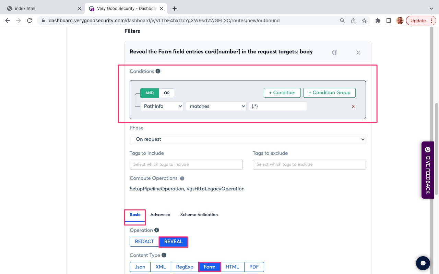Close the index.html tab
439x274 pixels.
click(79, 9)
